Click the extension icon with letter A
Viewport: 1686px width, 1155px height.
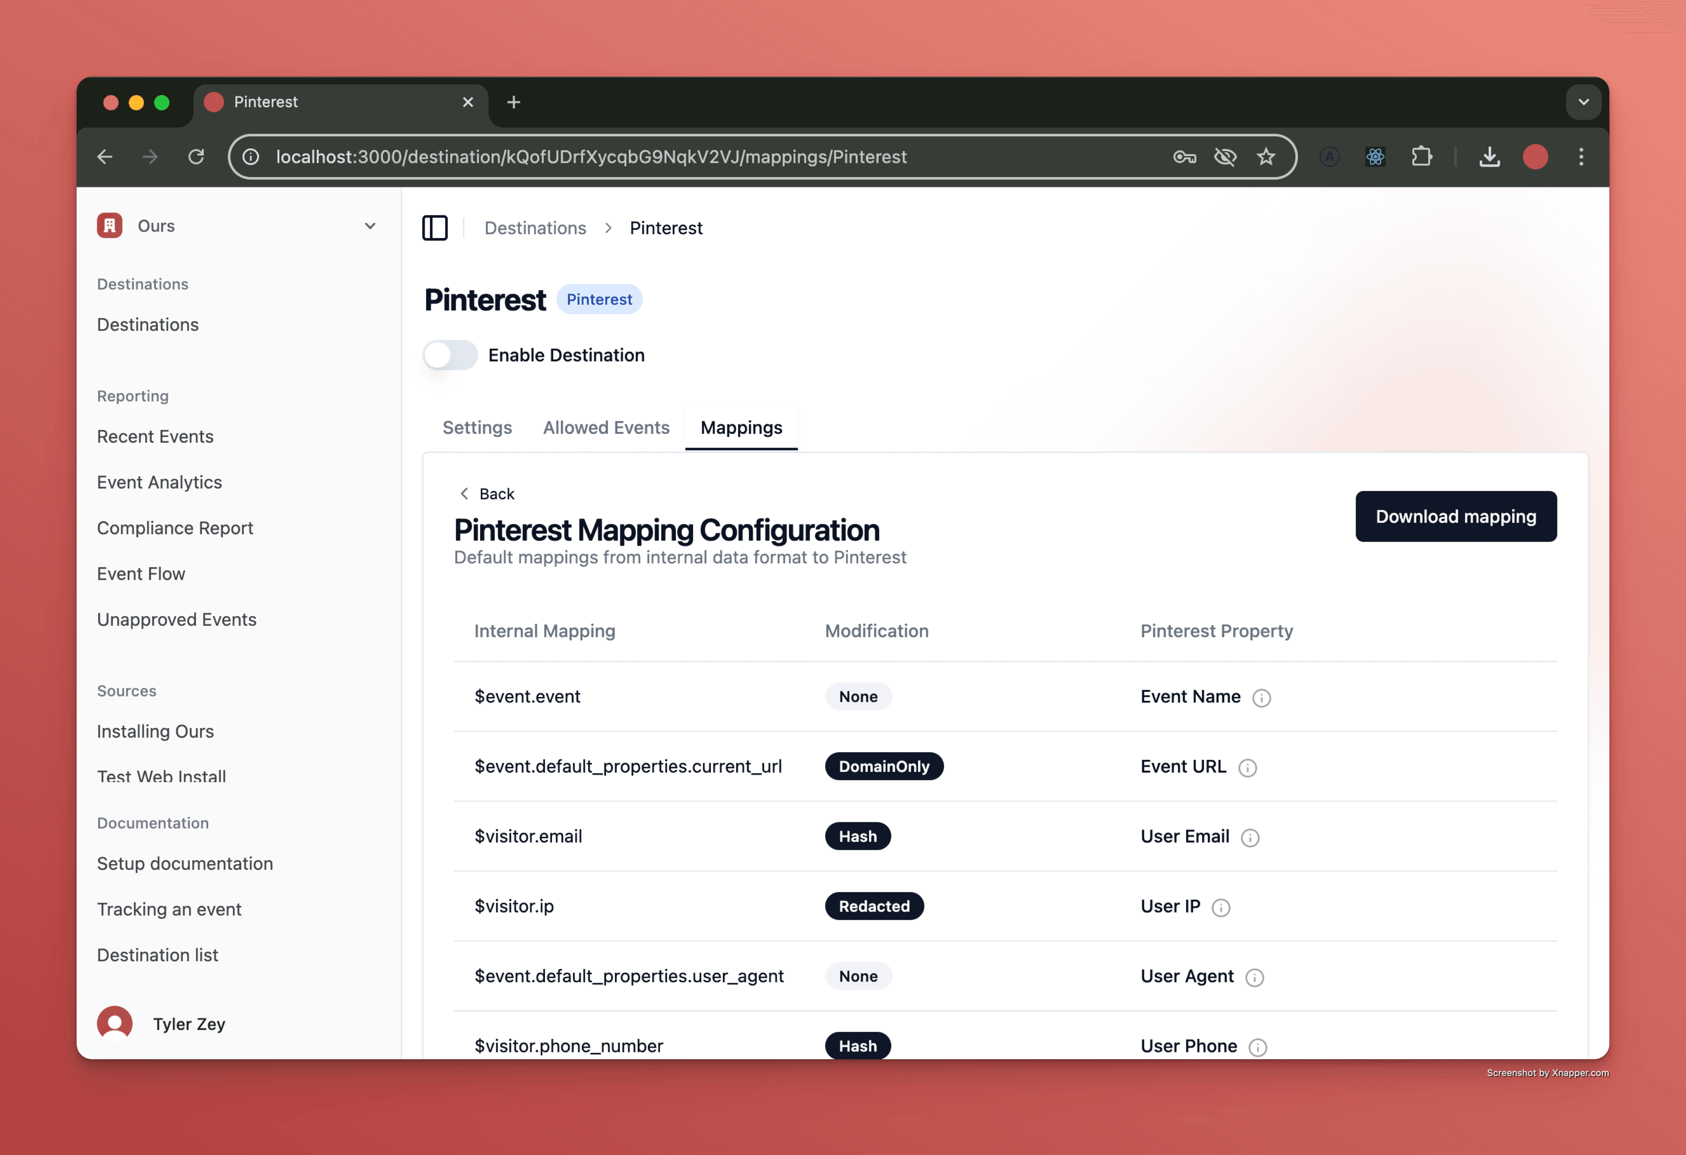1329,157
